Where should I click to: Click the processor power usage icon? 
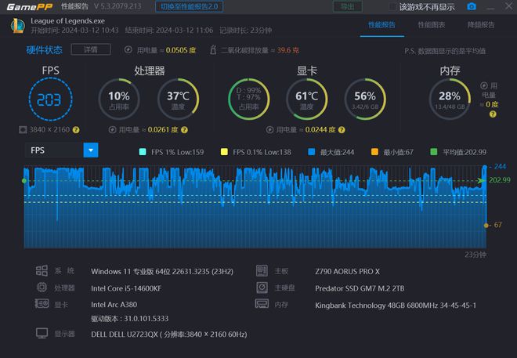click(x=113, y=130)
